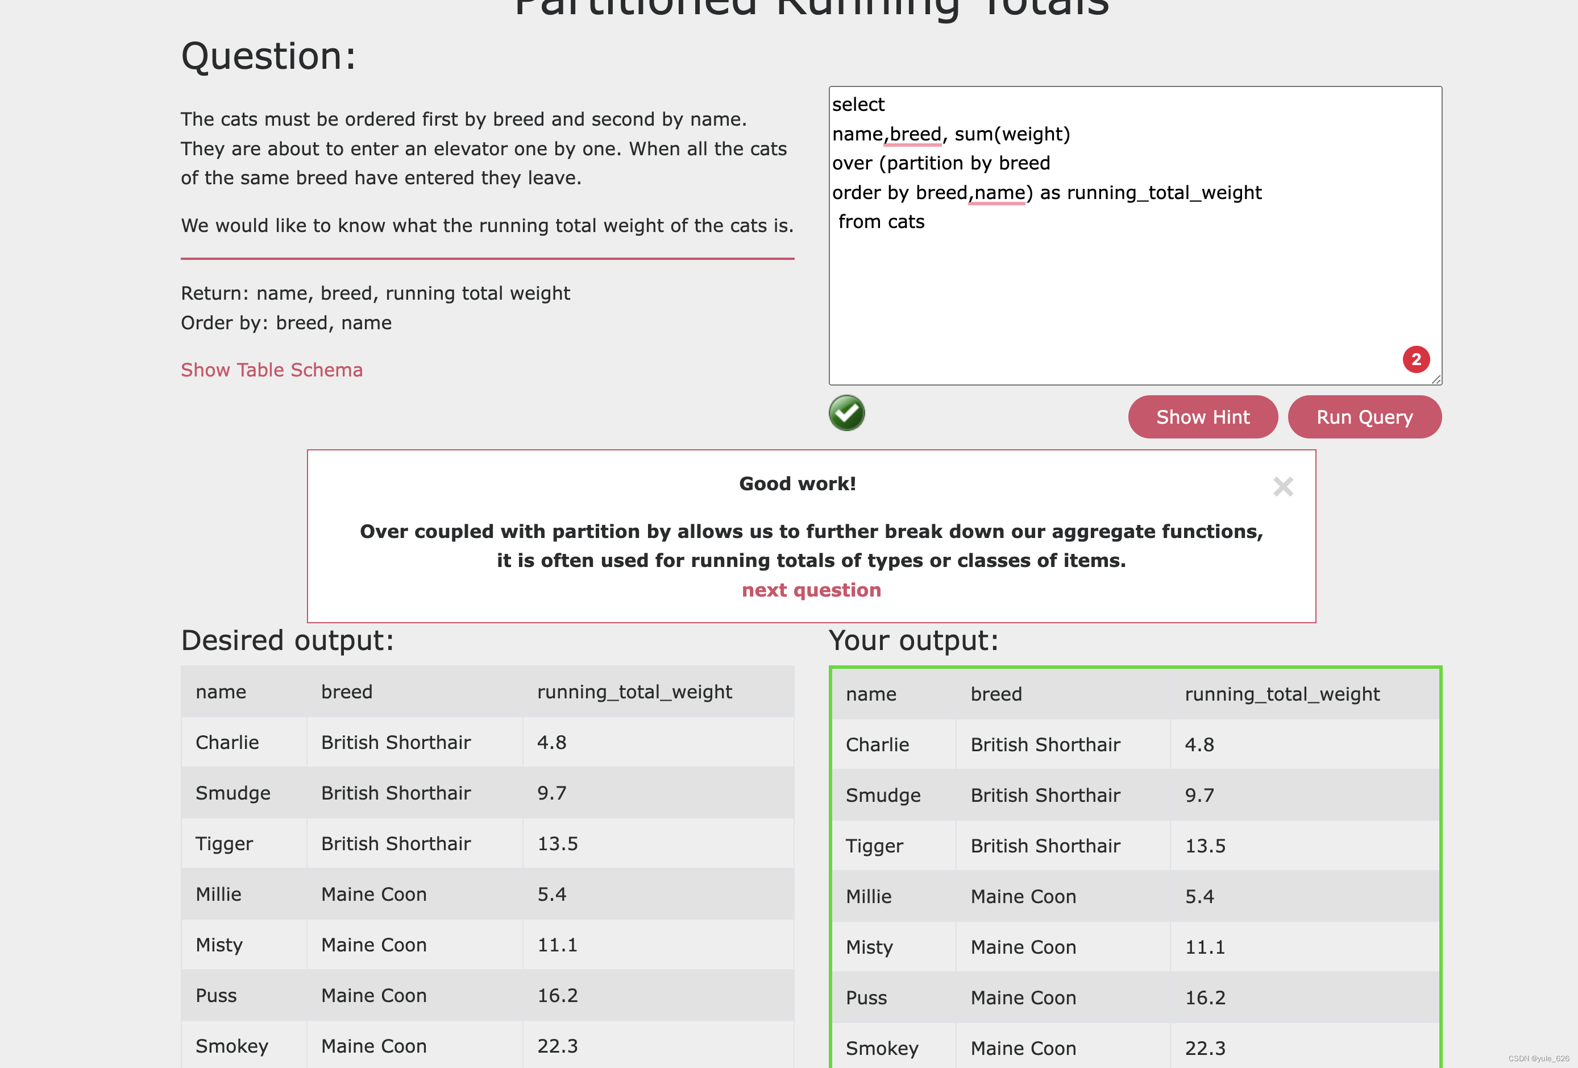Viewport: 1578px width, 1068px height.
Task: Grab the query box resize handle
Action: (x=1435, y=379)
